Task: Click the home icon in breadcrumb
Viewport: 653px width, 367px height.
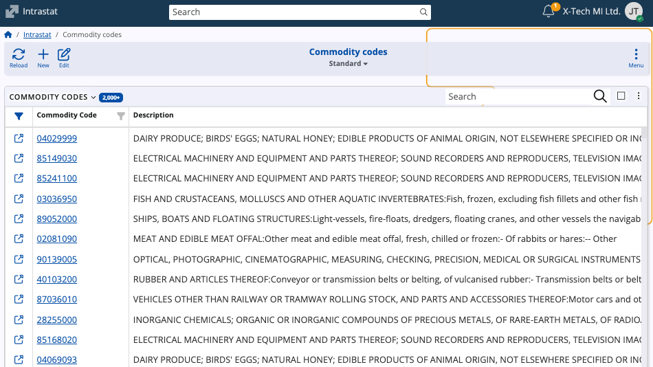Action: click(8, 35)
